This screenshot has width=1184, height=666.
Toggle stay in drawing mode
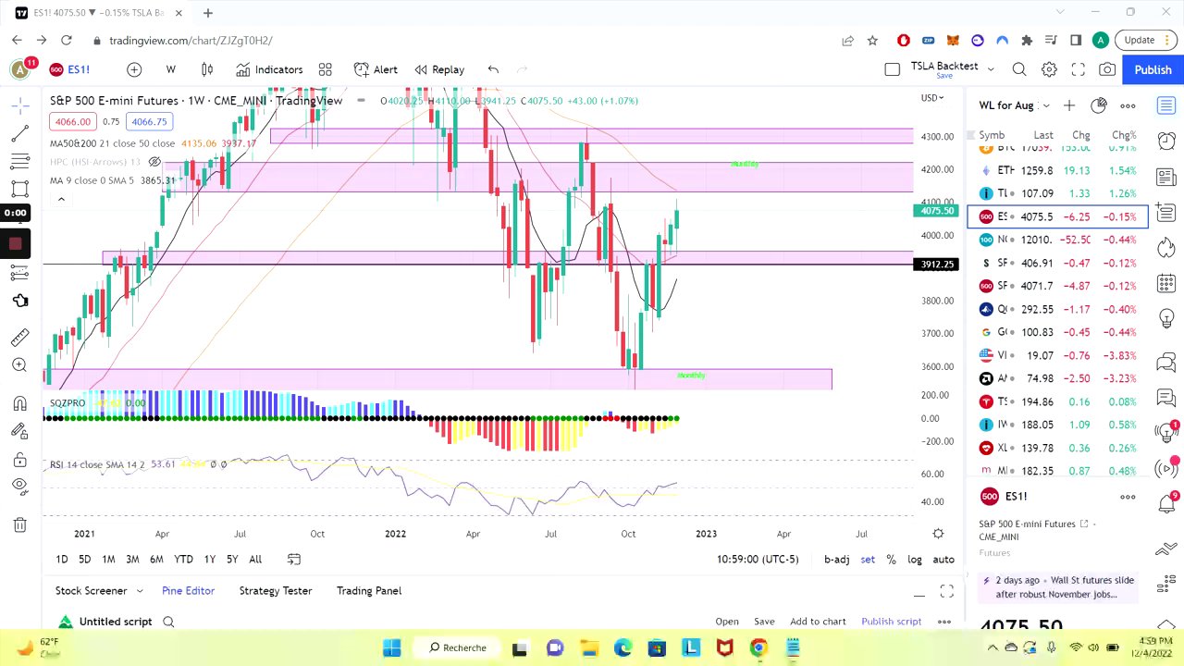pyautogui.click(x=19, y=431)
